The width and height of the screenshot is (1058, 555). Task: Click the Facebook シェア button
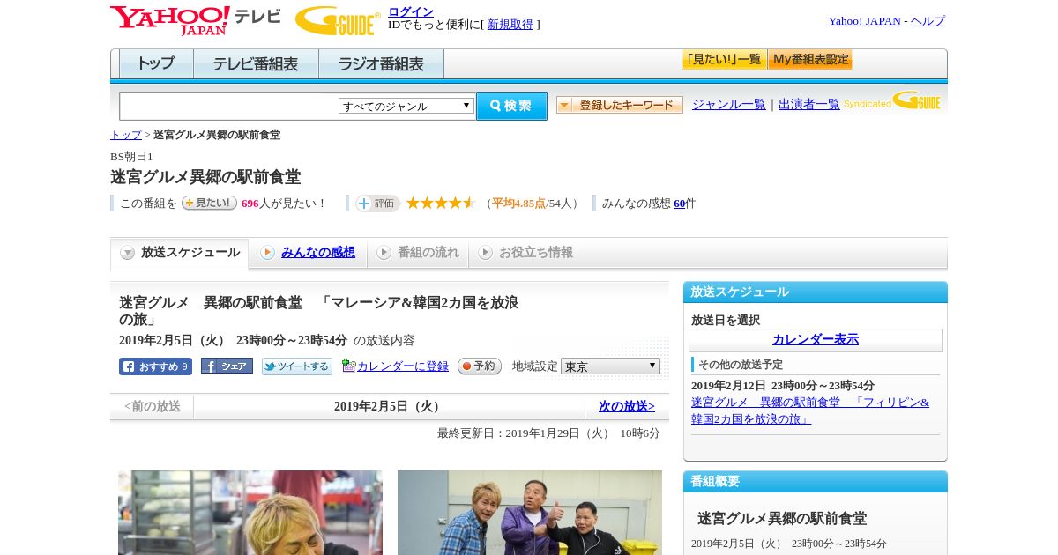point(227,366)
